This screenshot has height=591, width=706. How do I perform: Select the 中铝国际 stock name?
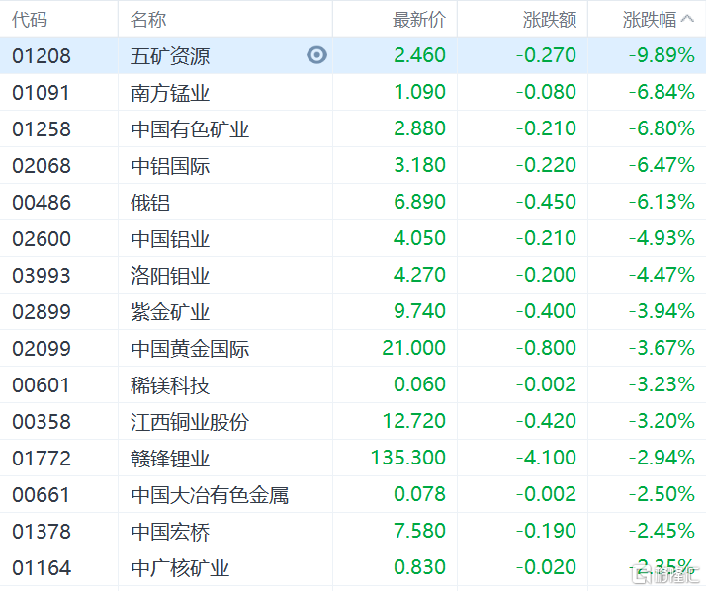click(170, 166)
